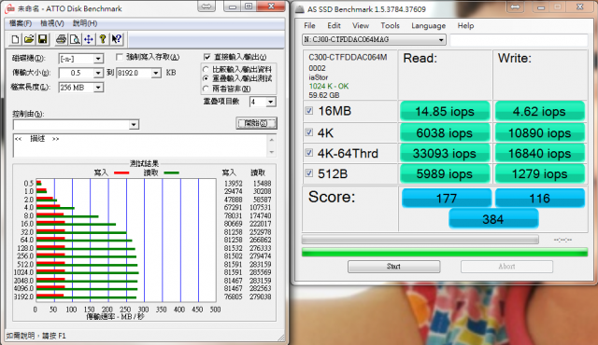Open ATTO 說明(H) menu

coord(85,23)
